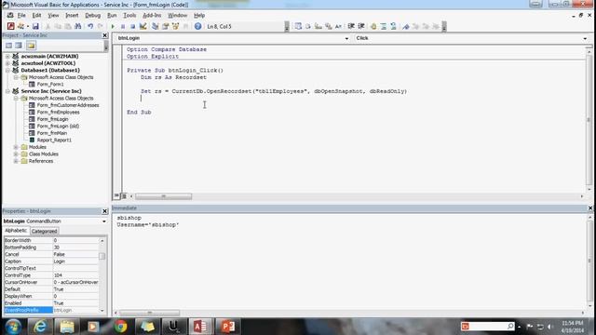Open the Properties Window icon
Viewport: 596px width, 335px height.
(x=166, y=26)
